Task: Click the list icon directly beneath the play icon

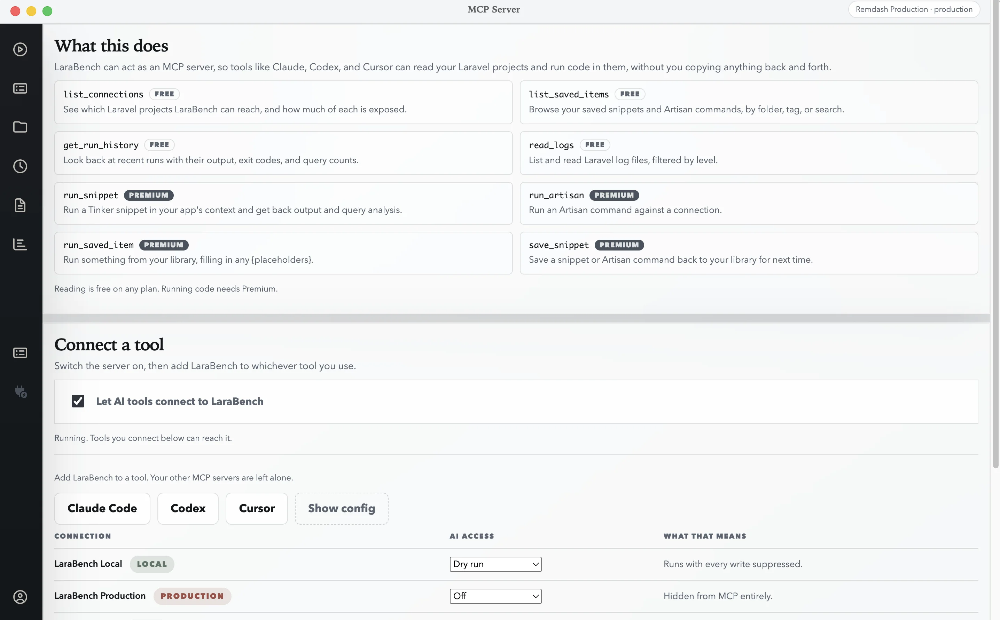Action: [x=20, y=89]
